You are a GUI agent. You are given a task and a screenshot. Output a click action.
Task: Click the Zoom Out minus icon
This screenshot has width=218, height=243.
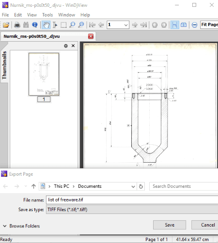tap(194, 25)
